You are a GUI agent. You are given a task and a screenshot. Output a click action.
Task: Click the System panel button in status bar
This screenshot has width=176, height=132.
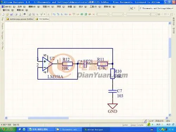pyautogui.click(x=125, y=125)
